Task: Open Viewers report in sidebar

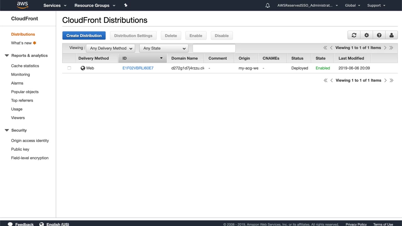Action: click(x=18, y=118)
